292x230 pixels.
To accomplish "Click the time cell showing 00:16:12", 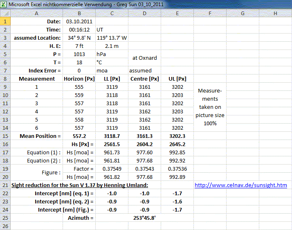I will pyautogui.click(x=79, y=29).
